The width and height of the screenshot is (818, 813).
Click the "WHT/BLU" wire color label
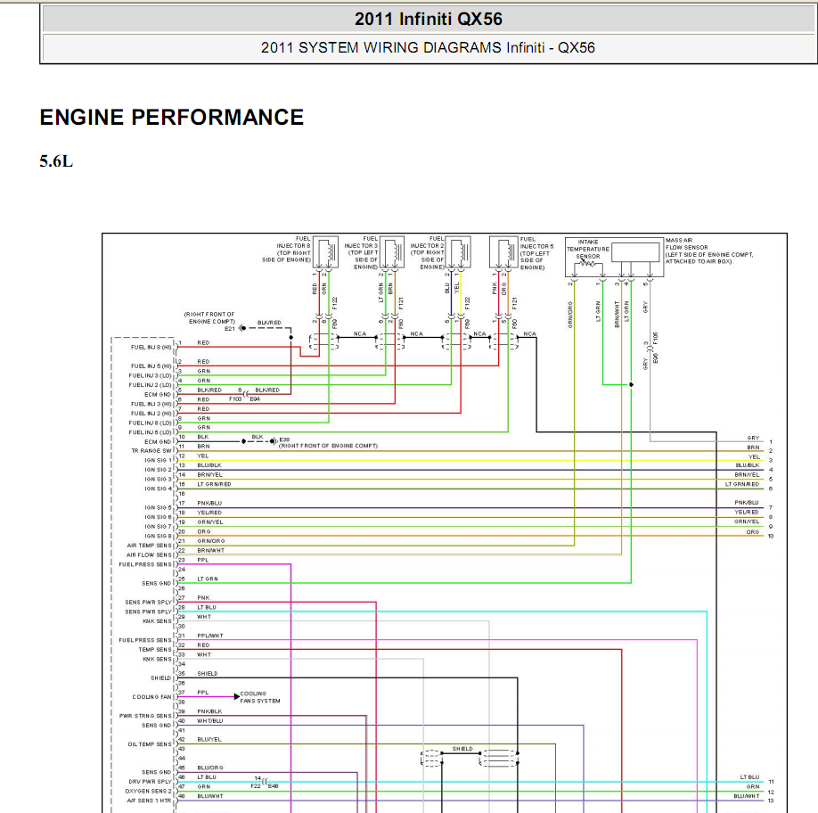[210, 720]
